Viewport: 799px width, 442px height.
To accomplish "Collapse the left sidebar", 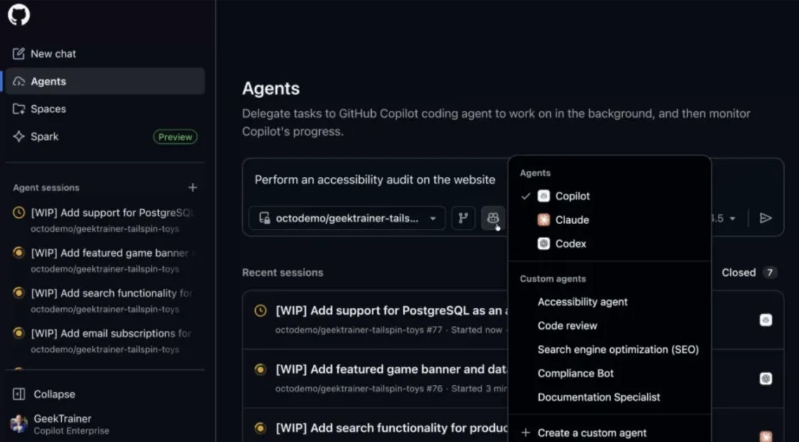I will [x=54, y=394].
